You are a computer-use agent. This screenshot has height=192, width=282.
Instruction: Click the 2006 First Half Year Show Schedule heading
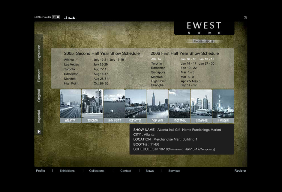pyautogui.click(x=184, y=54)
